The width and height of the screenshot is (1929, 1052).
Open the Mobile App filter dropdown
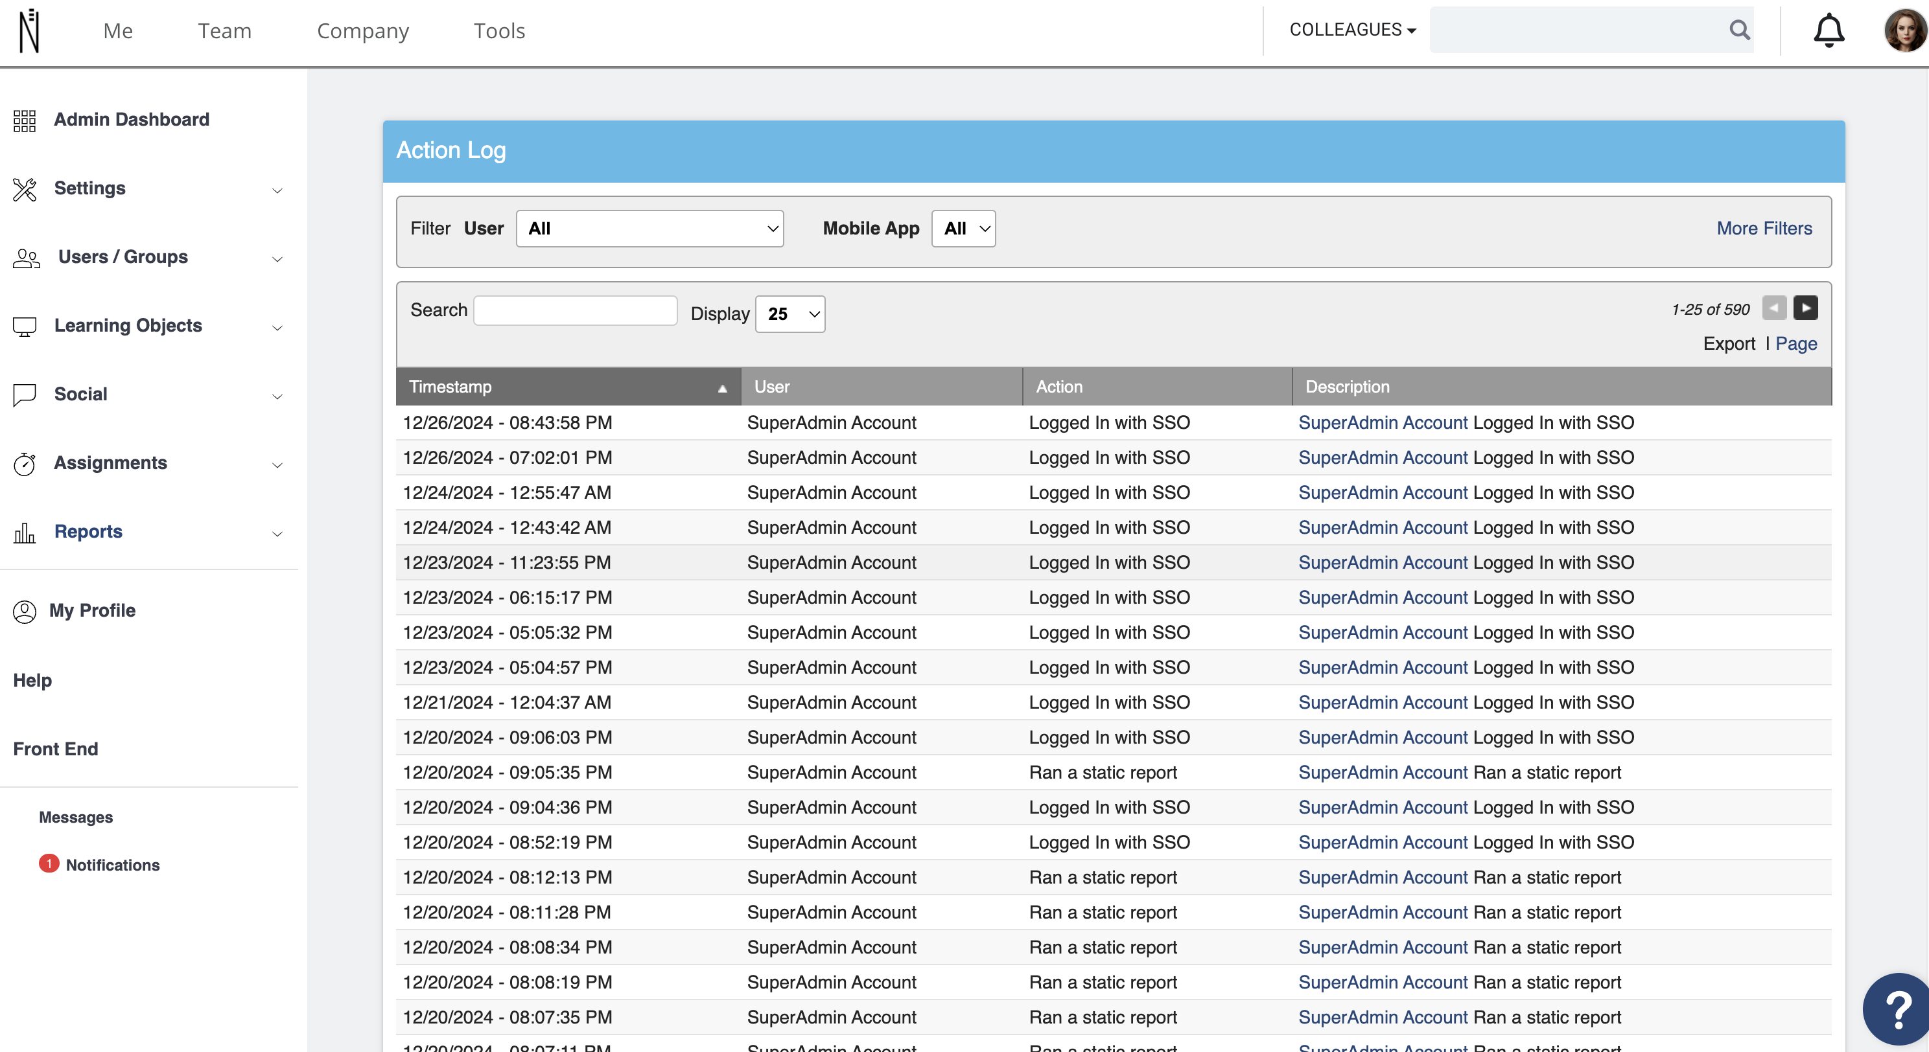963,228
